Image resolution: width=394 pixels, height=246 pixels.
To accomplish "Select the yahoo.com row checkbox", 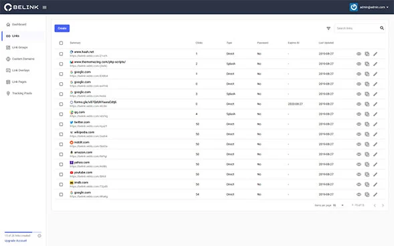I will (61, 164).
